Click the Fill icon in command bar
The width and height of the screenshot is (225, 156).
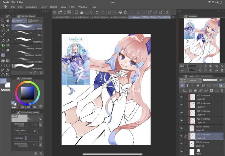tap(120, 12)
